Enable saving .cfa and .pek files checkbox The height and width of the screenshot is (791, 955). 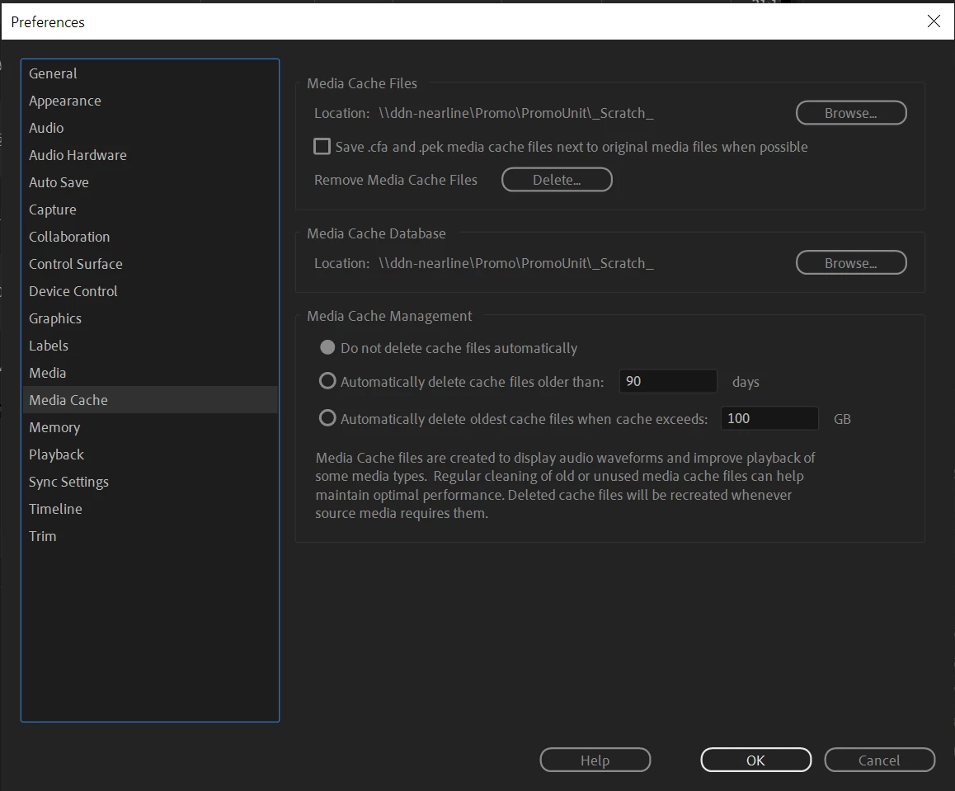tap(322, 147)
